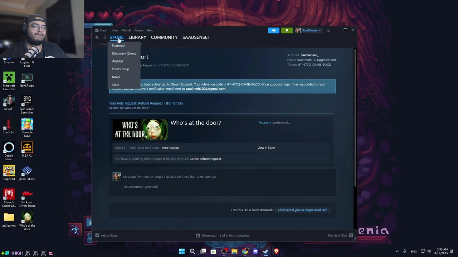Open Google Chrome from the taskbar
The width and height of the screenshot is (458, 257).
click(x=245, y=252)
